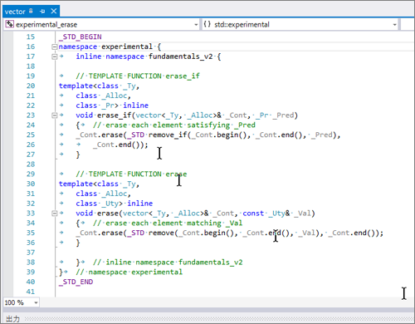Click the TEMPLATE FUNCTION erase comment on line 29
The width and height of the screenshot is (415, 324).
tap(131, 174)
